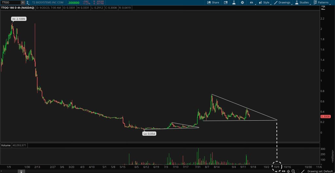Open the symbol dropdown arrow next to TTOO
335x173 pixels.
[x=23, y=3]
